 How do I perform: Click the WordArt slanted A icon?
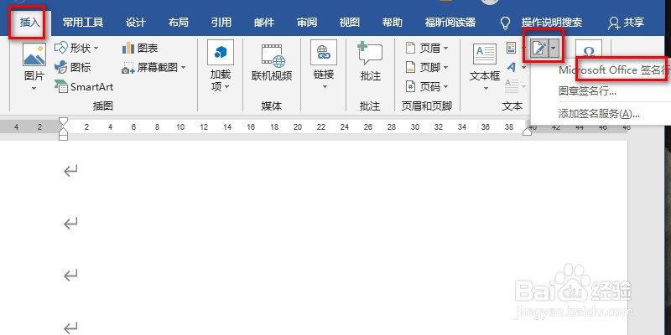tap(512, 67)
